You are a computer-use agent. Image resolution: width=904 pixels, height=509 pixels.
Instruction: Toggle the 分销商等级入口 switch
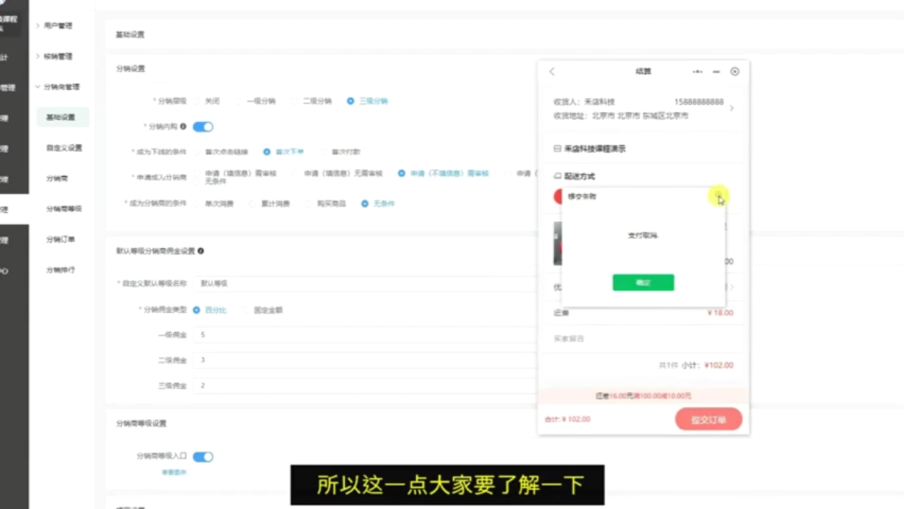[203, 456]
